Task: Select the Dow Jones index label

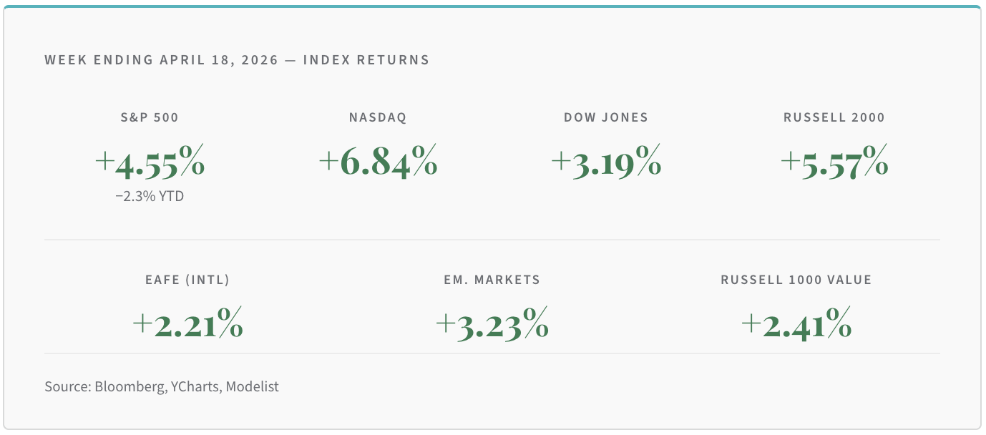Action: tap(606, 117)
